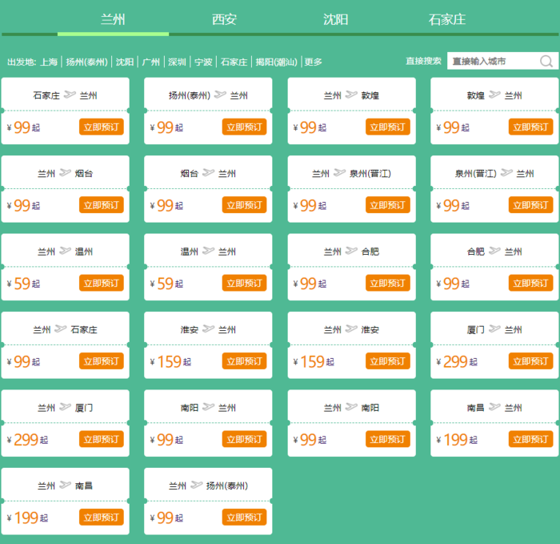Filter departures by 上海

(49, 62)
